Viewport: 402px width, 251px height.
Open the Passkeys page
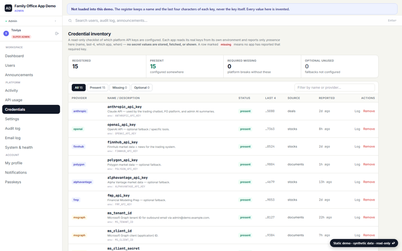coord(13,182)
